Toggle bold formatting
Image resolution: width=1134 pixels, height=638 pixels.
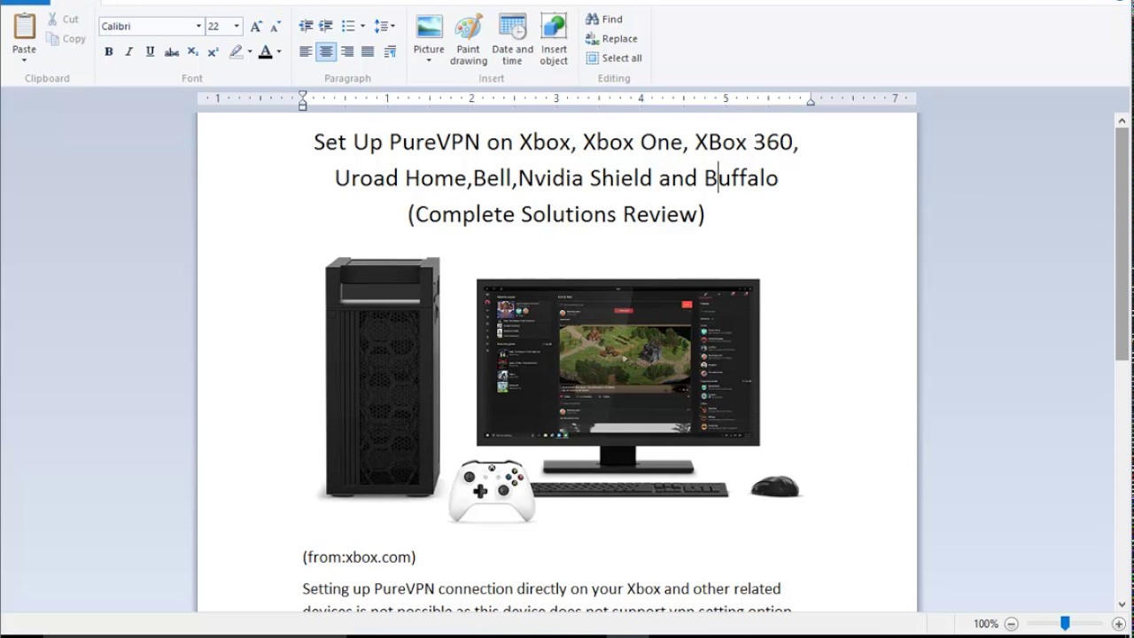(x=108, y=52)
